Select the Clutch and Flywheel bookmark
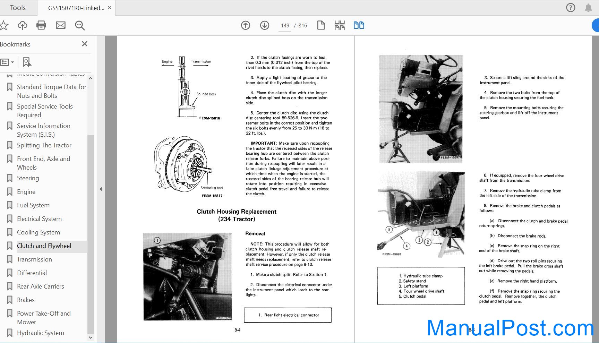This screenshot has height=343, width=599. [44, 246]
